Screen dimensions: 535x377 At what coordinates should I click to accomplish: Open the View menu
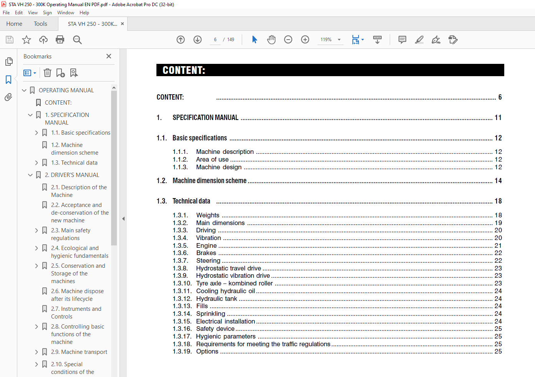pos(33,13)
